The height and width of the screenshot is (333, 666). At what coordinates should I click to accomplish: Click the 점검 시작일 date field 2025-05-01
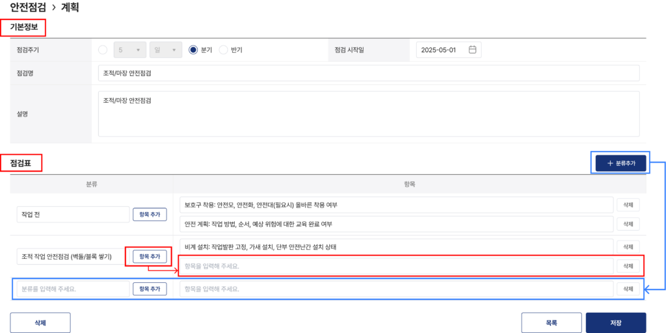pos(449,49)
